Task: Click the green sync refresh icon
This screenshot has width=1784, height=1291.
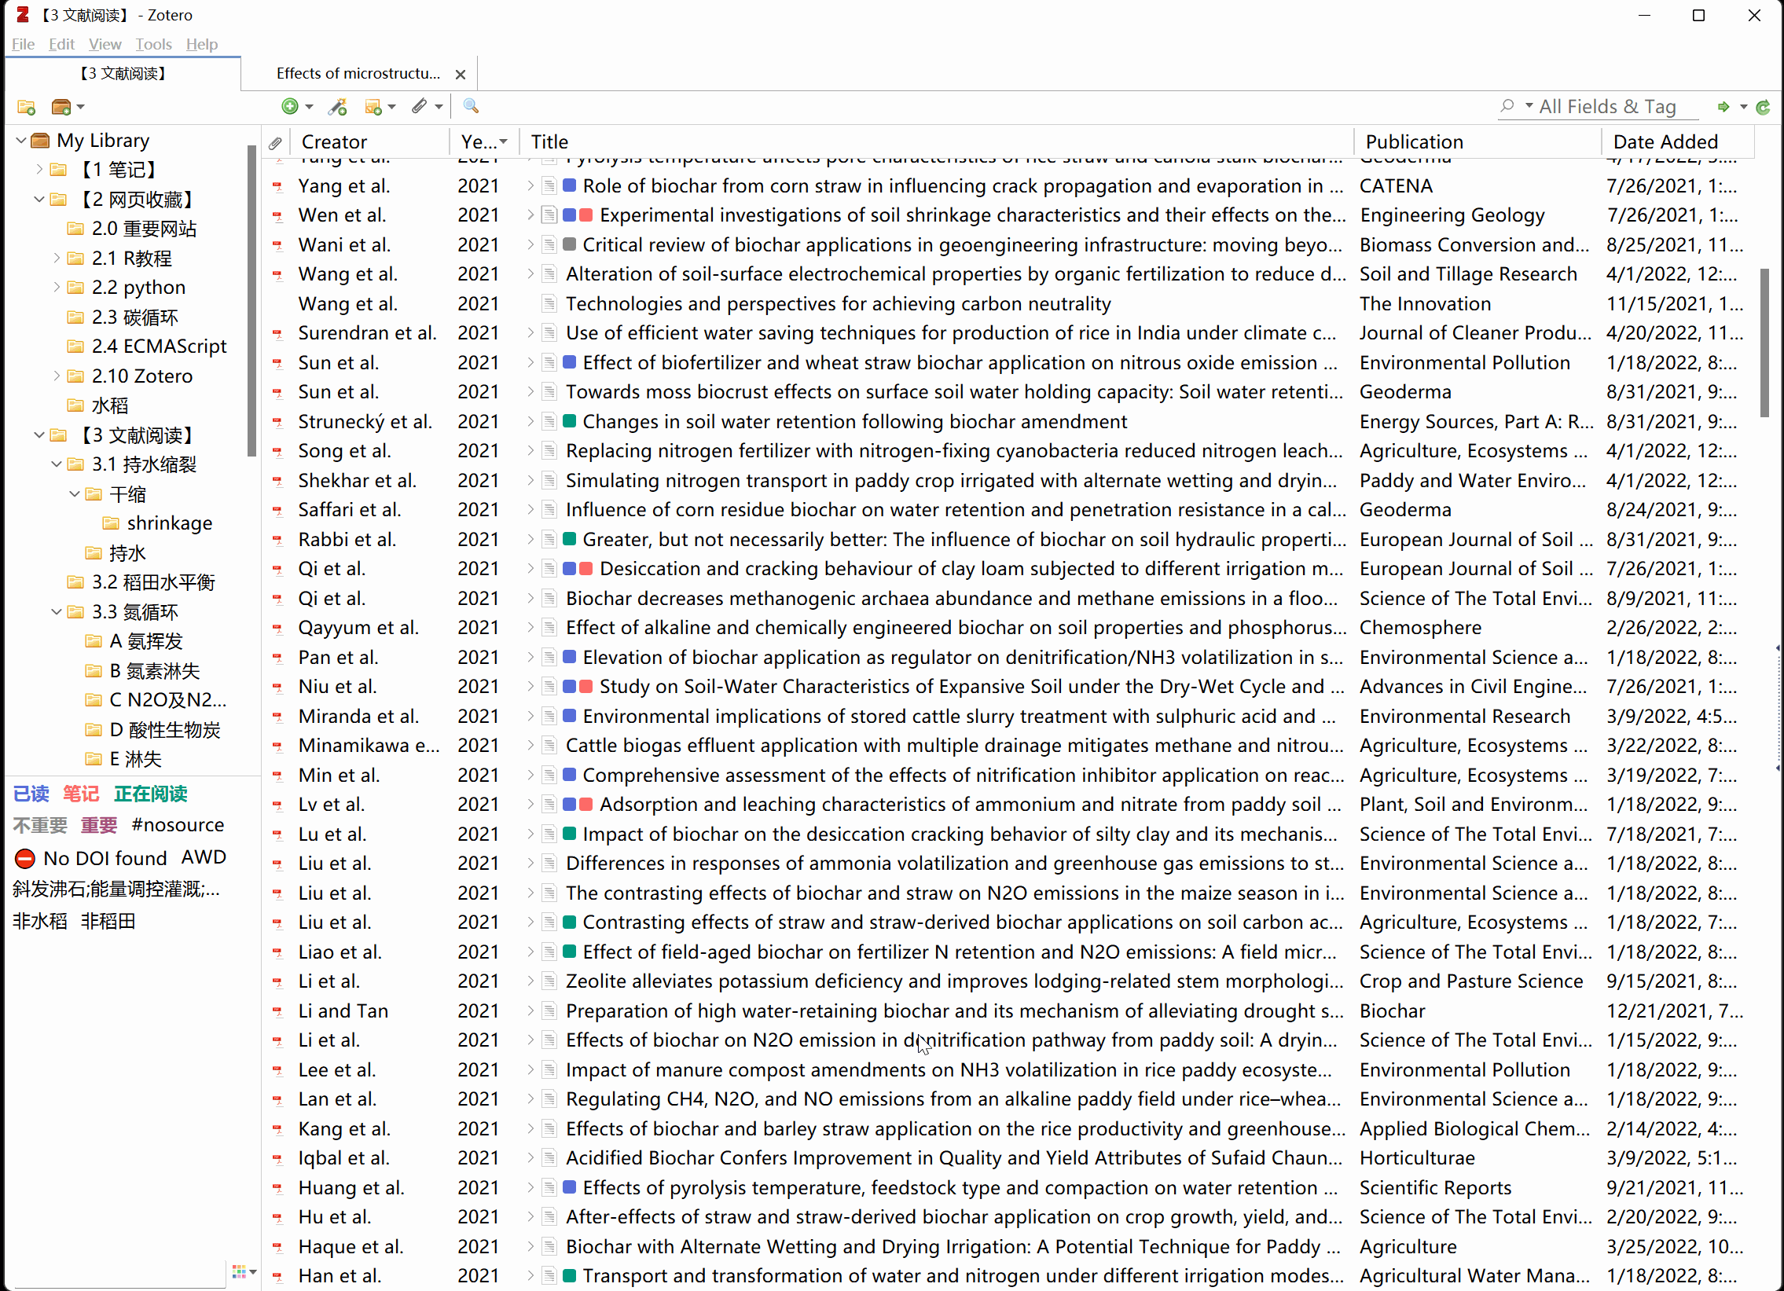Action: [1763, 107]
